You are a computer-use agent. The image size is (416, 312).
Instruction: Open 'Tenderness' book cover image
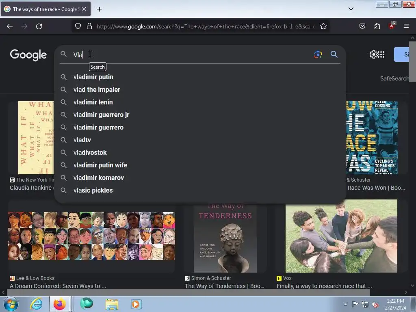point(225,238)
